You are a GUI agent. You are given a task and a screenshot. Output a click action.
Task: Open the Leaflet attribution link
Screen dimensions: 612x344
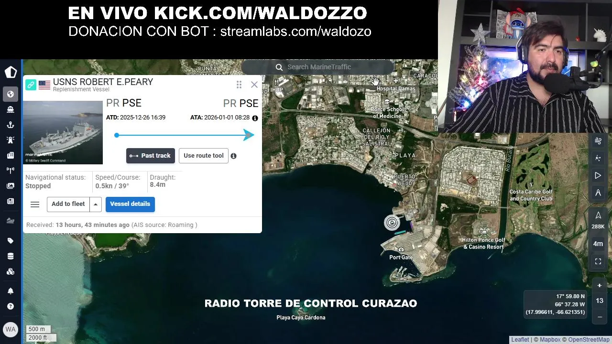click(520, 340)
